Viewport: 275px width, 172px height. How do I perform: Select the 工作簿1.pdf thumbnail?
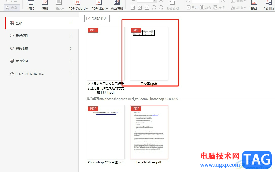[149, 54]
